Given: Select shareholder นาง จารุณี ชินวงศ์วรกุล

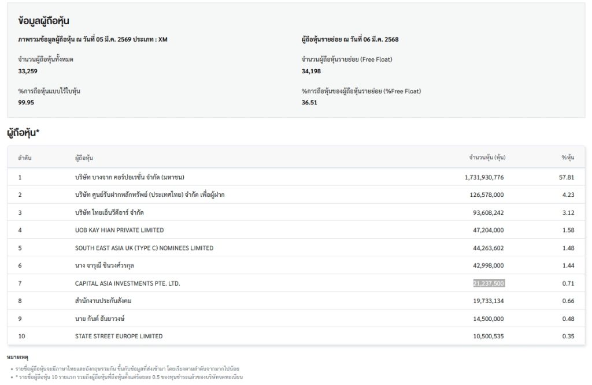Looking at the screenshot, I should [x=108, y=266].
